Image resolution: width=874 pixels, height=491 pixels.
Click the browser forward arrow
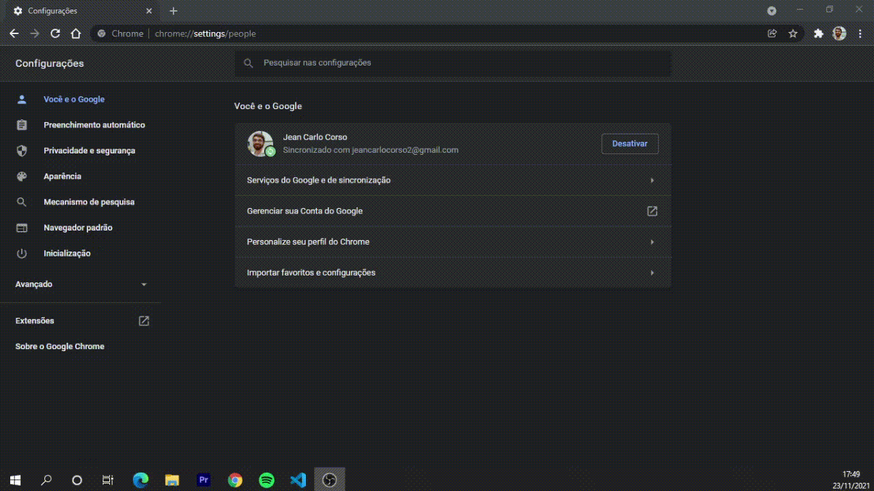click(35, 33)
